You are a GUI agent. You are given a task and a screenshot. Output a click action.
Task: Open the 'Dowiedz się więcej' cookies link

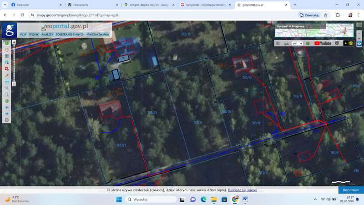click(x=242, y=190)
